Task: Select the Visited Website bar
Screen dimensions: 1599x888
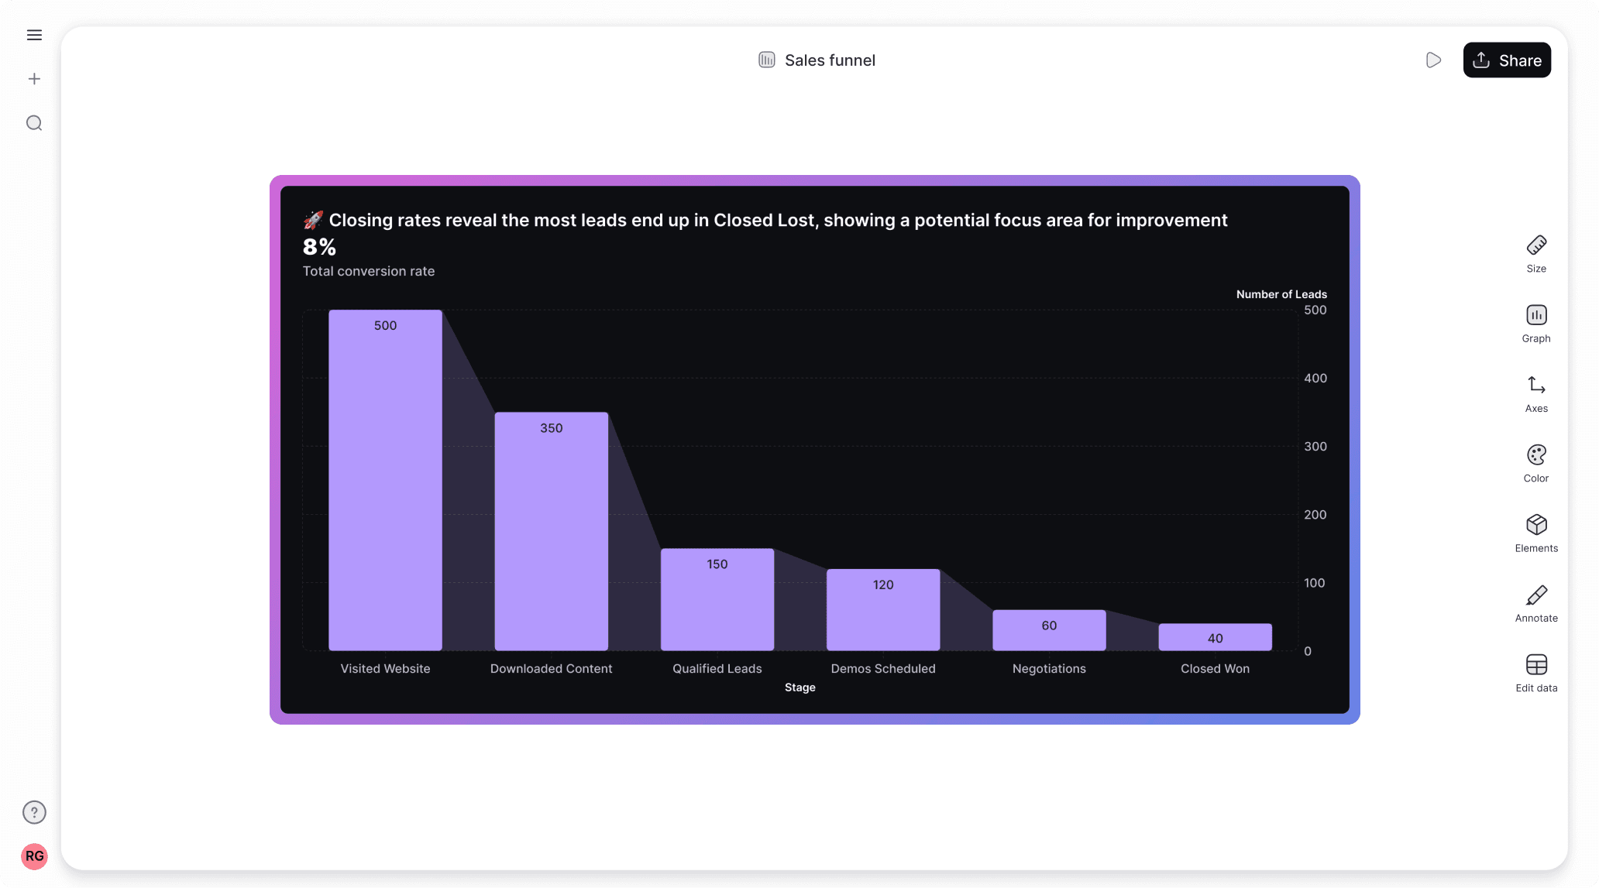Action: [x=385, y=480]
